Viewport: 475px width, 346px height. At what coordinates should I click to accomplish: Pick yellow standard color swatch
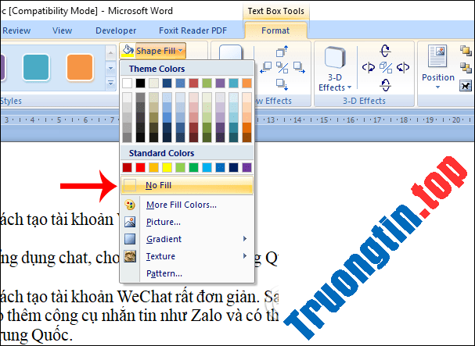coord(167,167)
